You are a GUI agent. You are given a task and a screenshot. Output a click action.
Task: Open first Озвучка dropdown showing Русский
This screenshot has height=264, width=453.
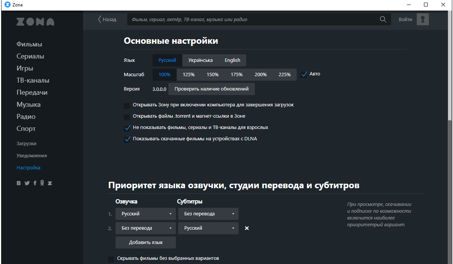pos(145,214)
